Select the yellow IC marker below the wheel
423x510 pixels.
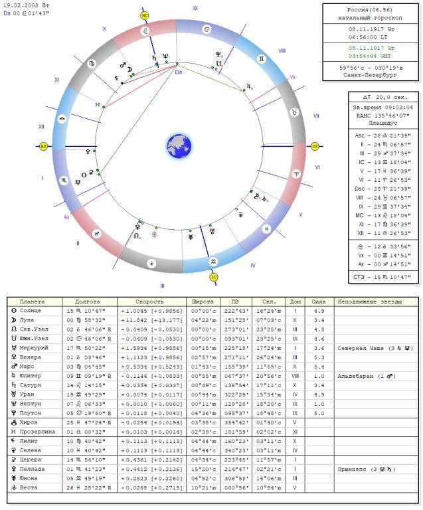click(x=214, y=276)
